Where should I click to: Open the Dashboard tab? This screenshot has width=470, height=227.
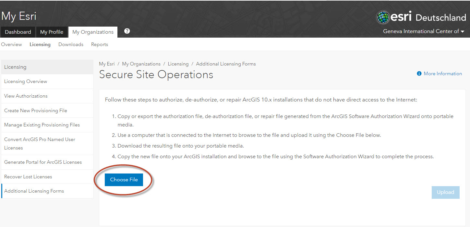click(x=18, y=32)
